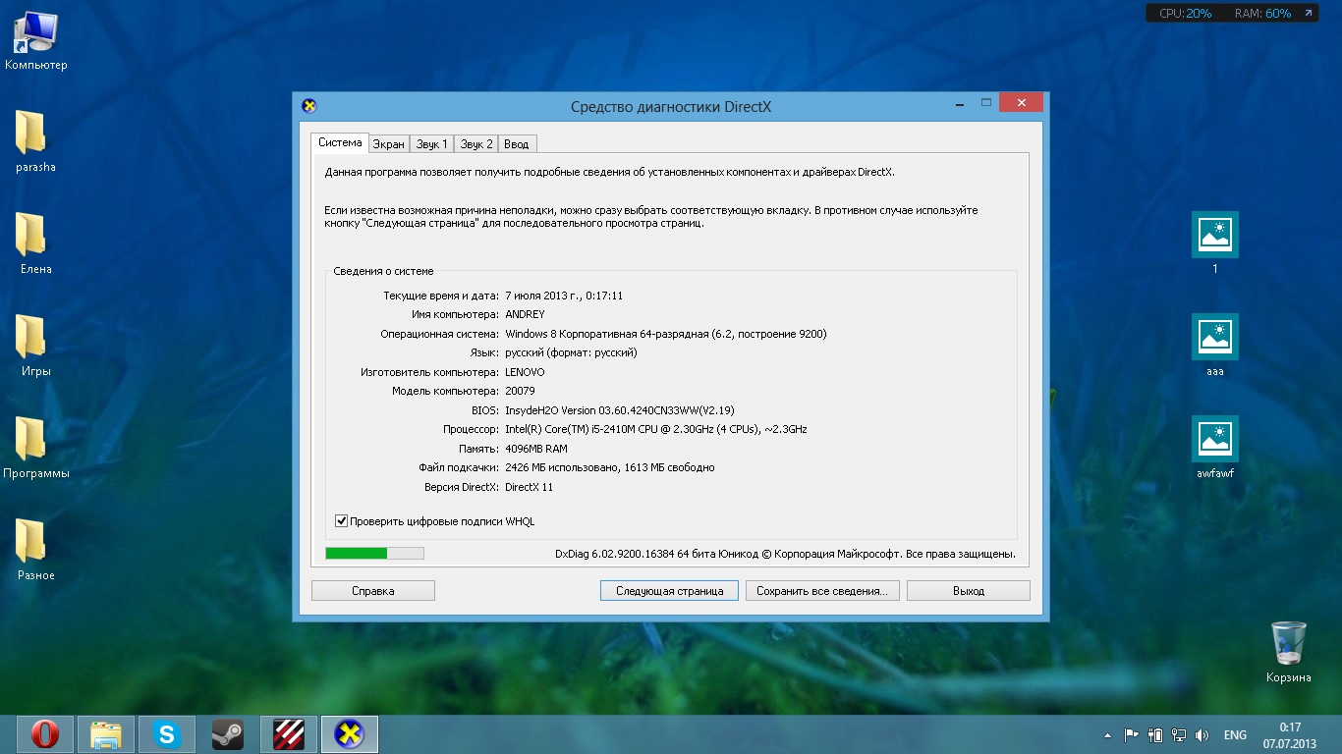Open Steam from the taskbar
The height and width of the screenshot is (754, 1342).
tap(228, 734)
